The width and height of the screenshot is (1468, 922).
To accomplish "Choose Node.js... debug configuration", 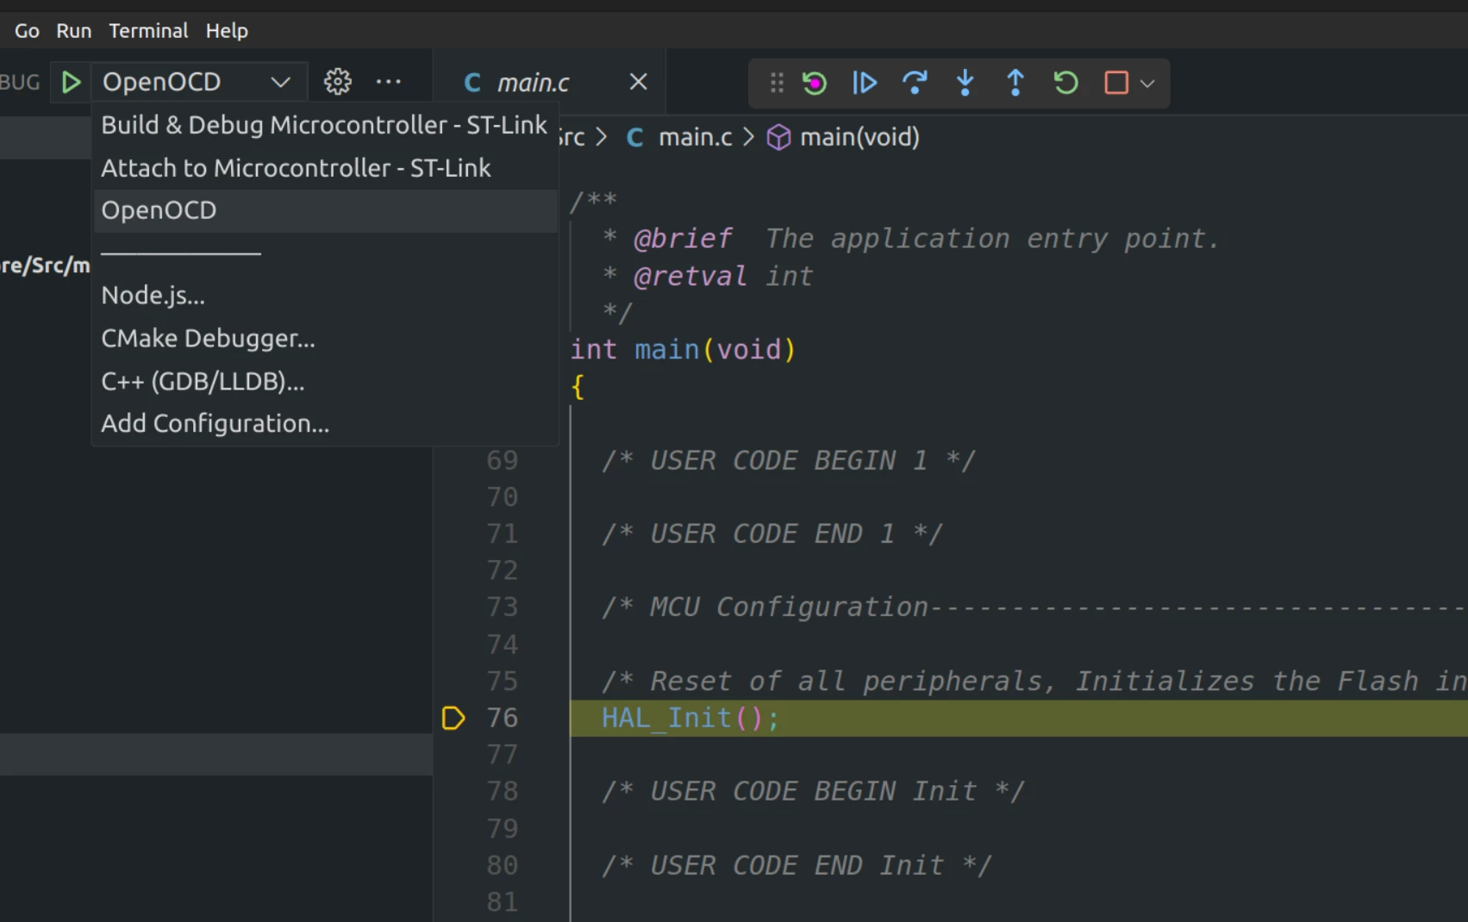I will [324, 296].
